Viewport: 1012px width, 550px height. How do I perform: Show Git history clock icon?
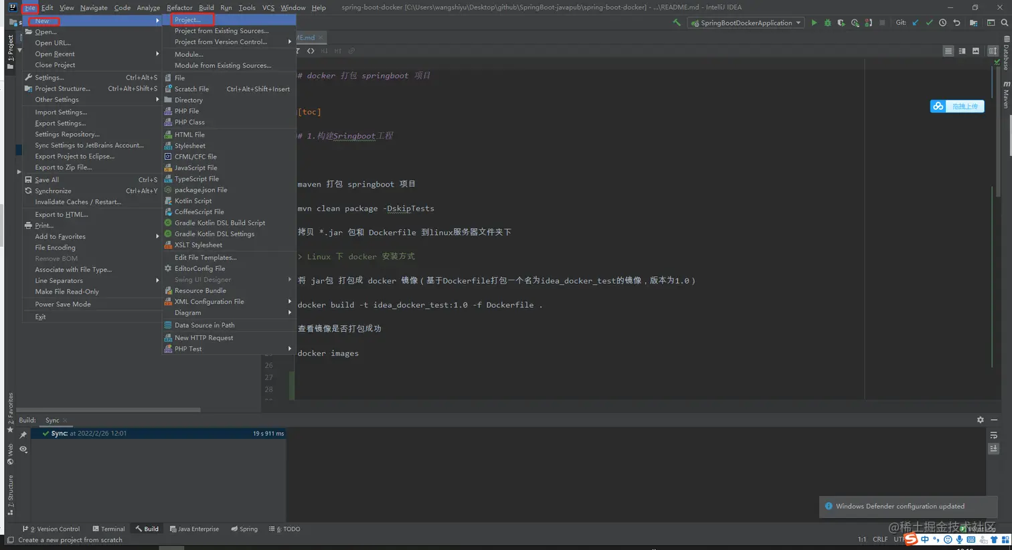point(943,23)
